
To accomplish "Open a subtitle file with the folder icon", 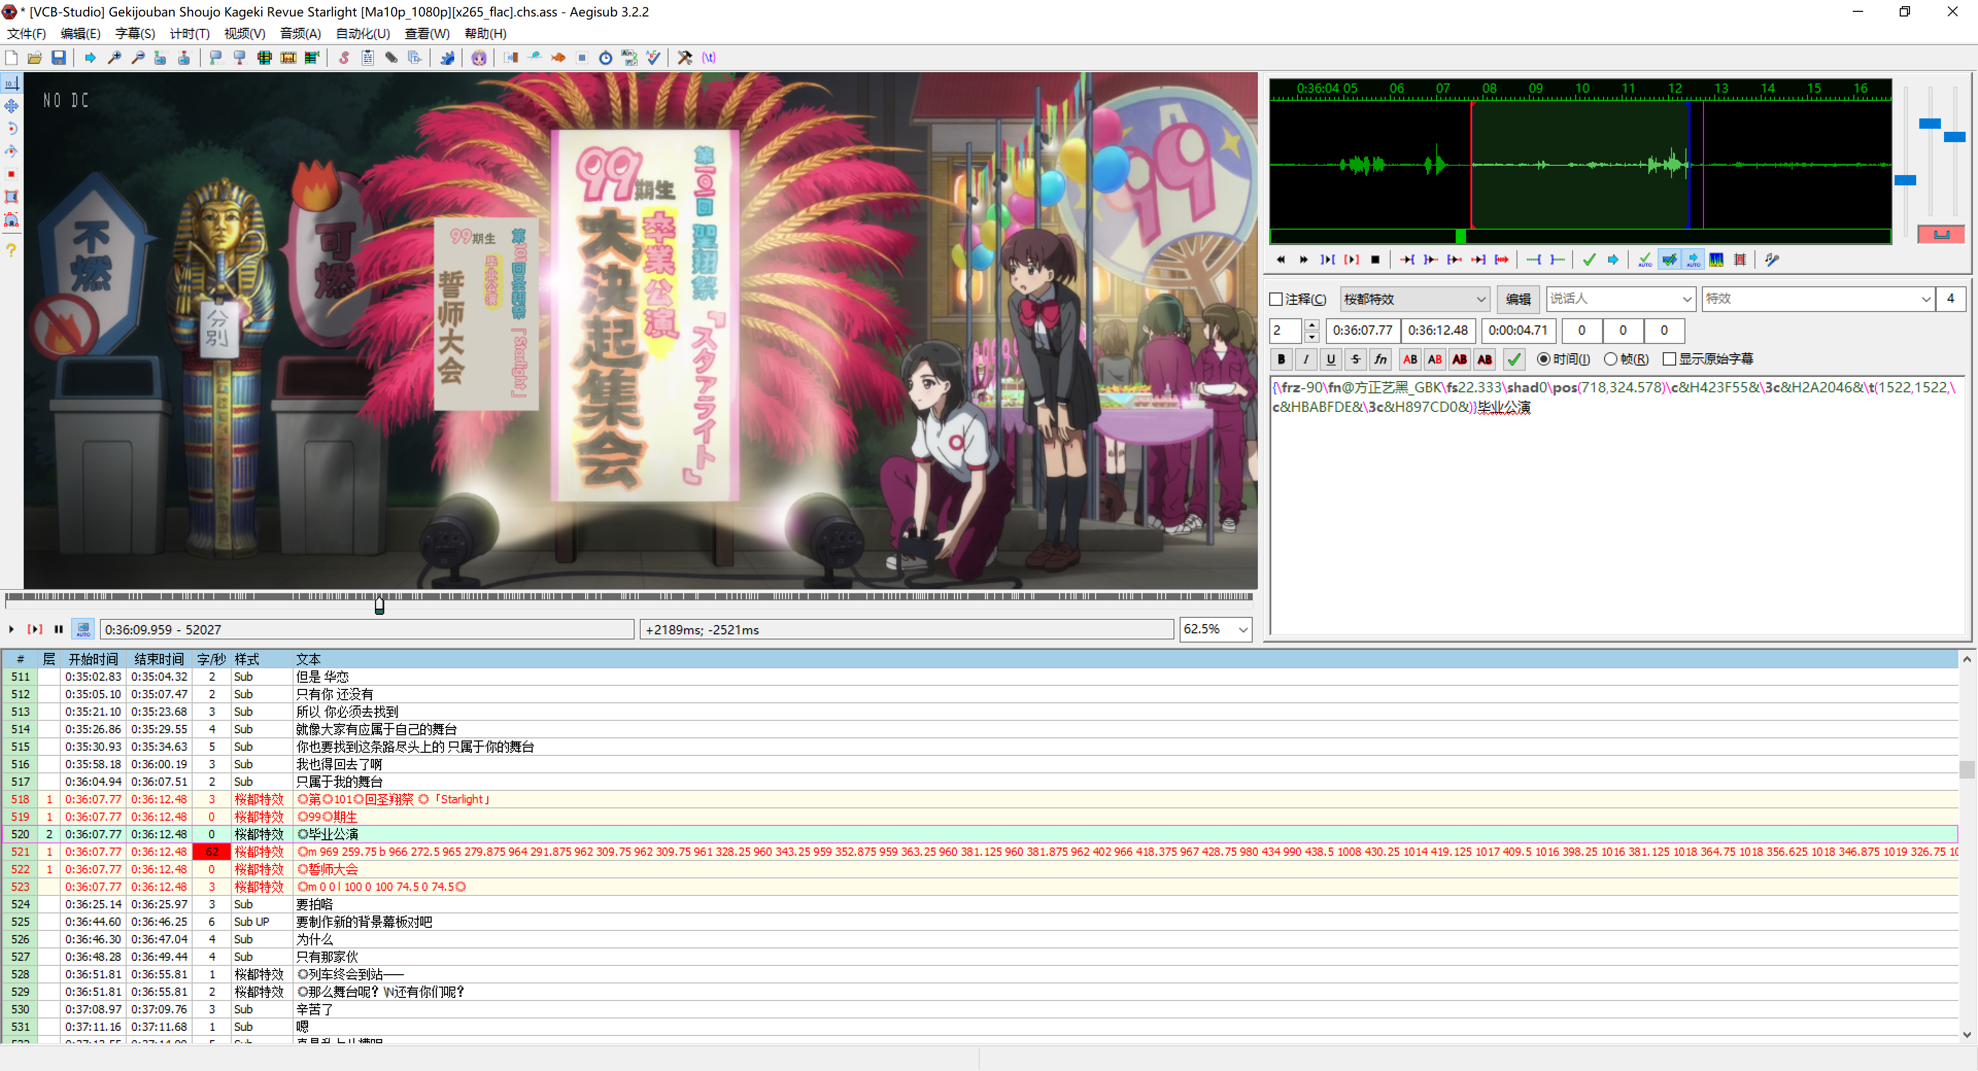I will click(35, 58).
